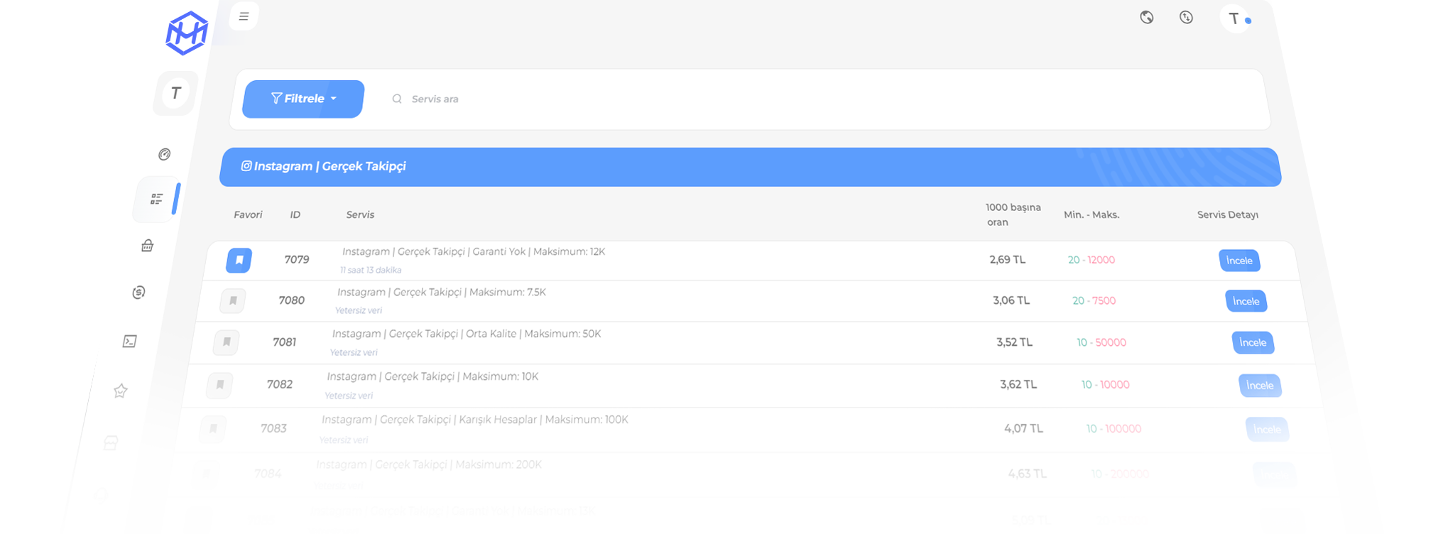Image resolution: width=1443 pixels, height=534 pixels.
Task: Open İncele details for service 7081
Action: [x=1253, y=342]
